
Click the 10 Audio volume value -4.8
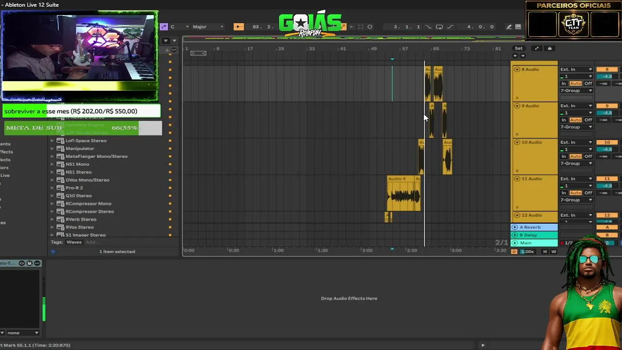pos(606,150)
